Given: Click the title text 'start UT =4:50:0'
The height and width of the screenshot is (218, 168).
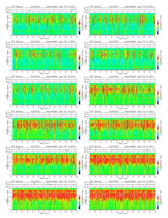Looking at the screenshot, I should (x=145, y=146).
